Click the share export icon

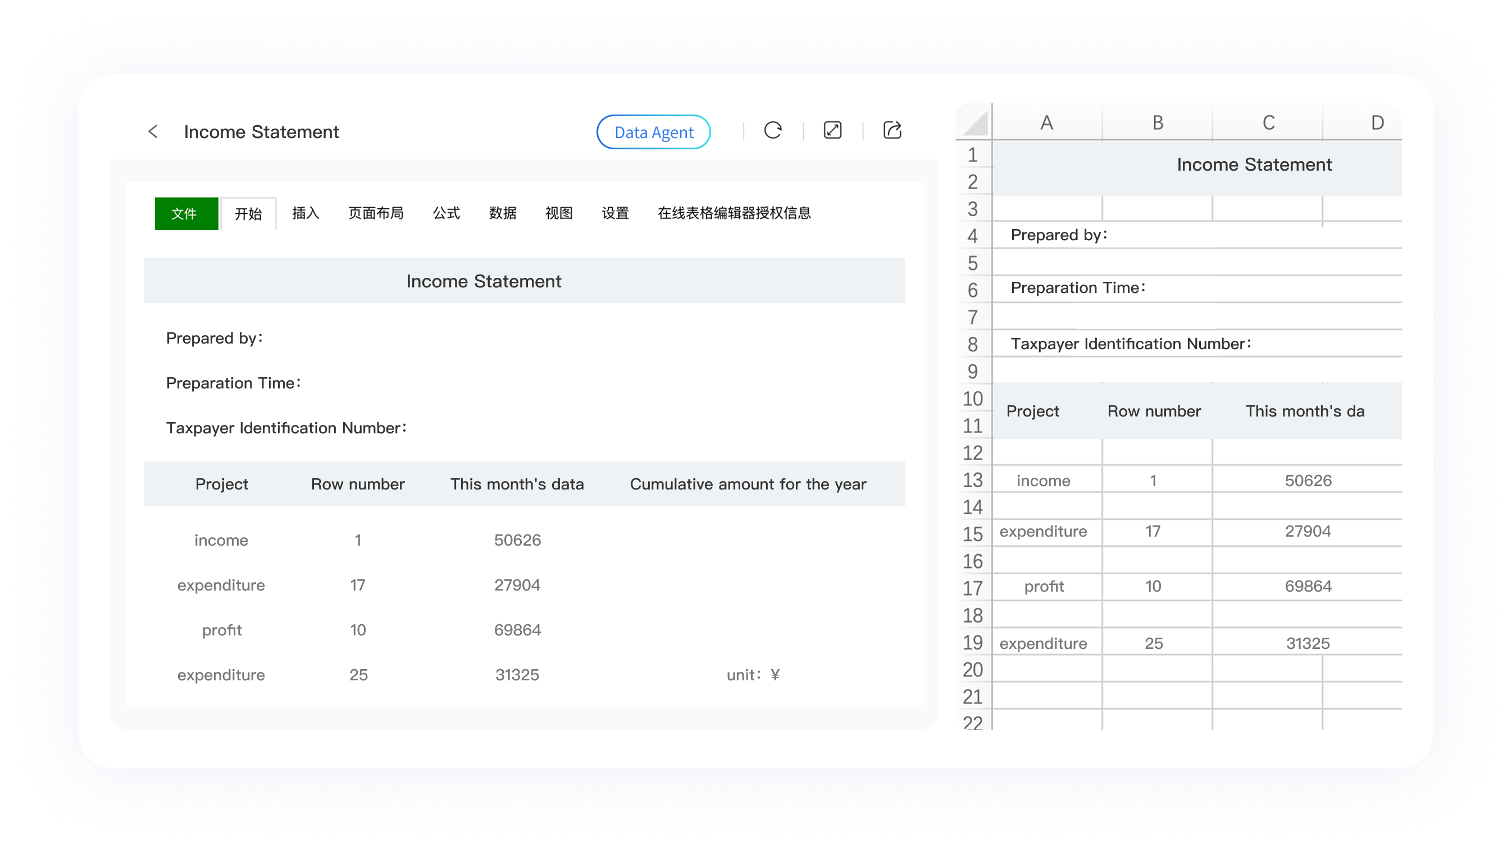pyautogui.click(x=891, y=130)
